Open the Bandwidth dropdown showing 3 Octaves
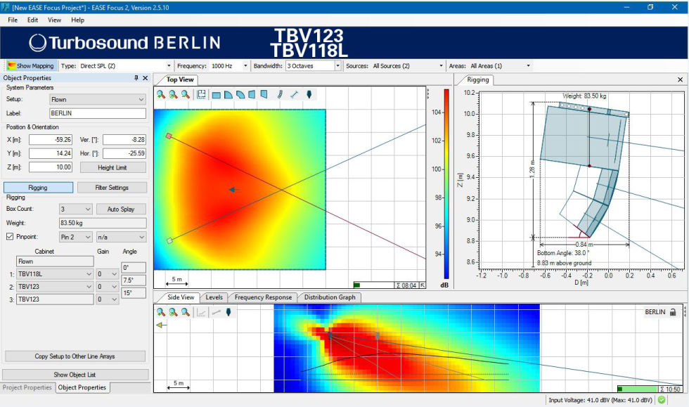 [311, 65]
